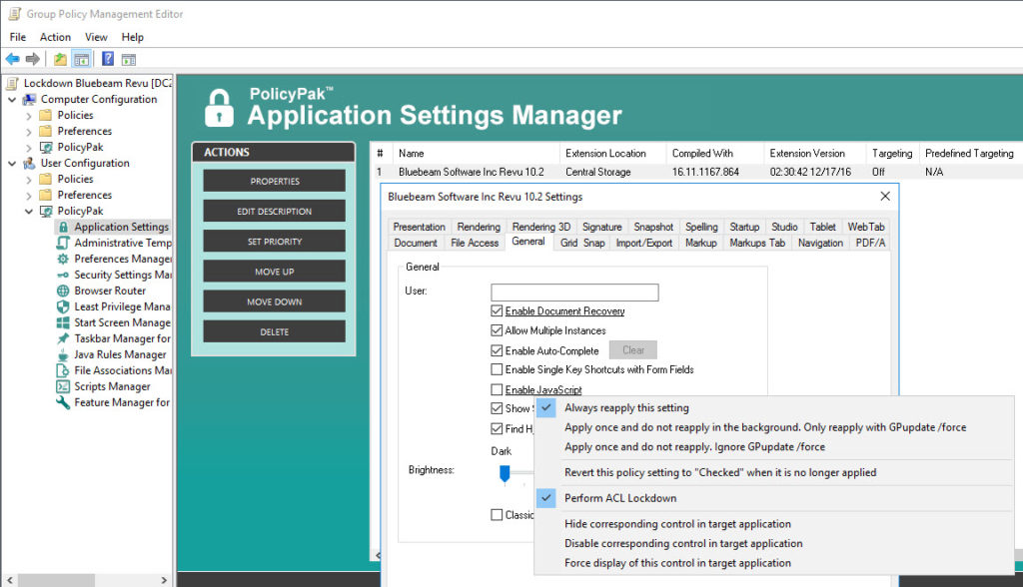This screenshot has height=587, width=1023.
Task: Click the Lockdown Bluebeam Revu root policy icon
Action: pyautogui.click(x=12, y=84)
